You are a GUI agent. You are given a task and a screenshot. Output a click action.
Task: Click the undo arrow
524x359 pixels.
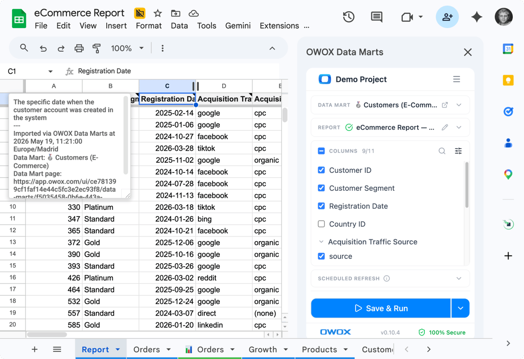coord(43,49)
